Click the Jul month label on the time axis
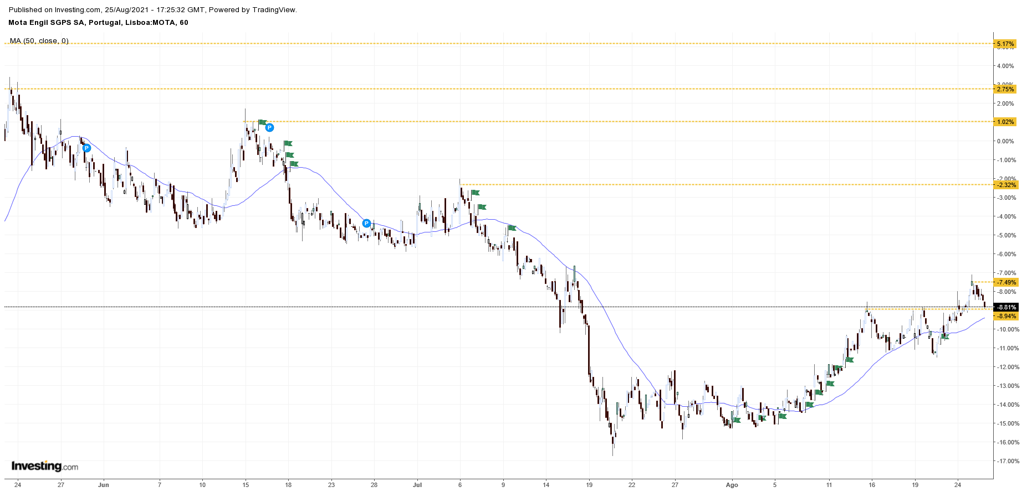 [417, 485]
